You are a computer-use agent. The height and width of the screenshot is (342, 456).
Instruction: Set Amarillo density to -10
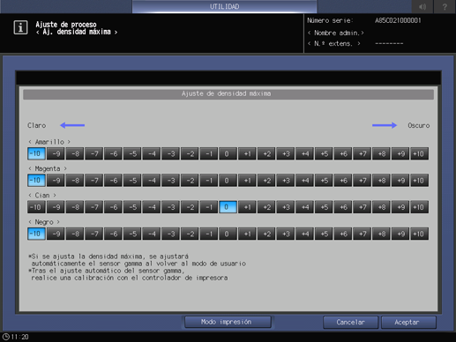(36, 153)
